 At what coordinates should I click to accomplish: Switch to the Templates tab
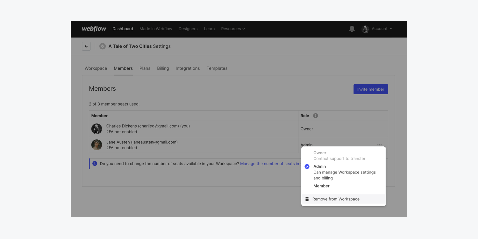(217, 68)
